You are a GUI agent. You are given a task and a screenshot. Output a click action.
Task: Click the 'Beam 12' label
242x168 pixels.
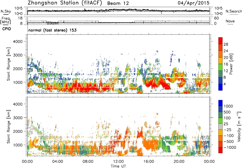(x=118, y=3)
